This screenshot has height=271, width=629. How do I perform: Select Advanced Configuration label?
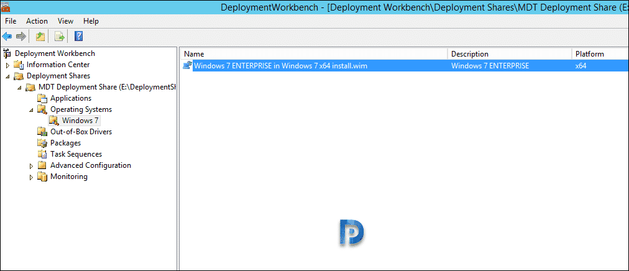tap(91, 165)
